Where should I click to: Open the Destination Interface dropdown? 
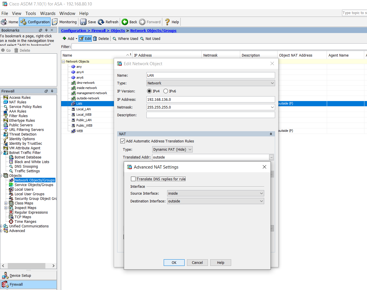[216, 201]
